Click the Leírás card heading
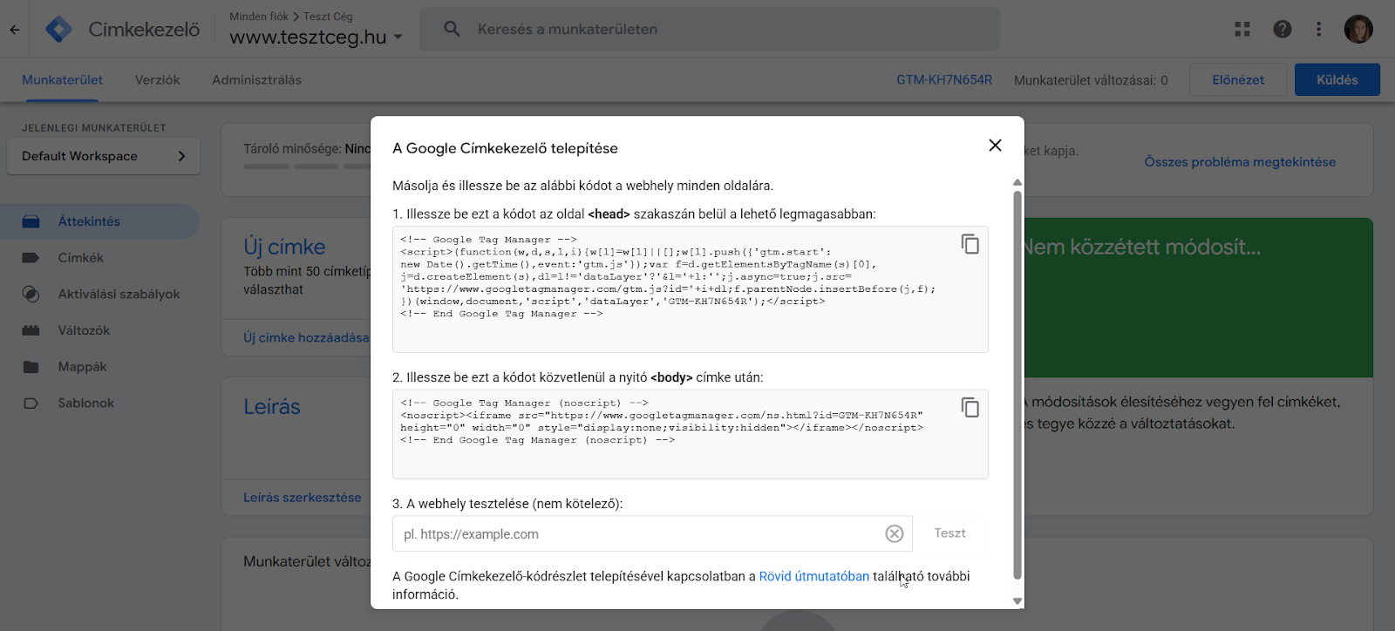This screenshot has height=631, width=1395. tap(272, 406)
